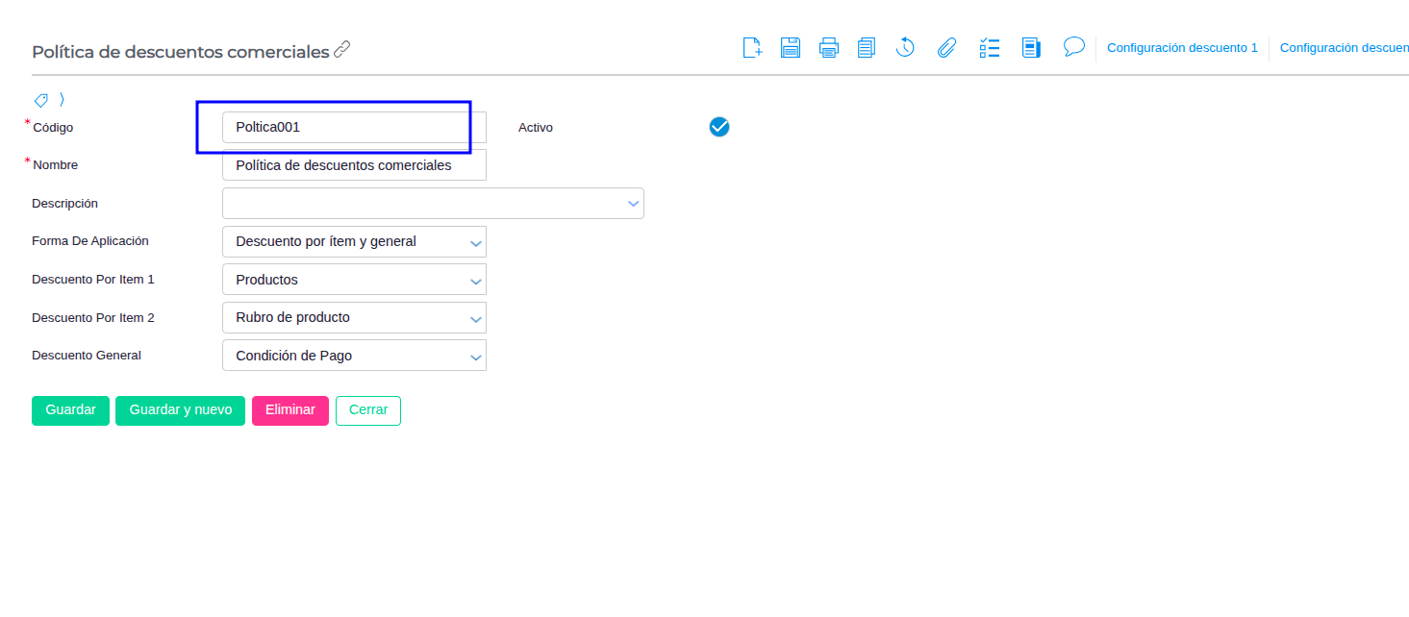Expand the Descripción dropdown
Image resolution: width=1409 pixels, height=617 pixels.
[633, 204]
